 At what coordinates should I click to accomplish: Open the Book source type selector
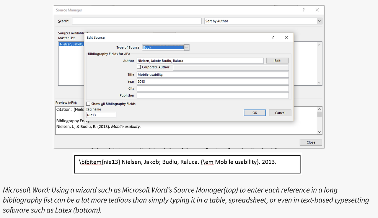[187, 47]
